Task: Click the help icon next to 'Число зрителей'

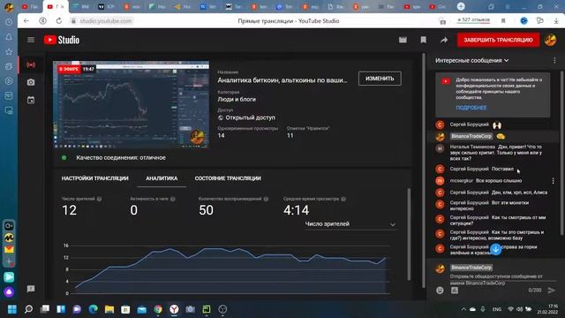Action: point(100,199)
